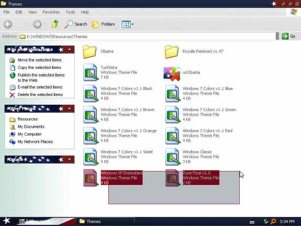Select the Zune Final v1.0 theme icon

[173, 178]
